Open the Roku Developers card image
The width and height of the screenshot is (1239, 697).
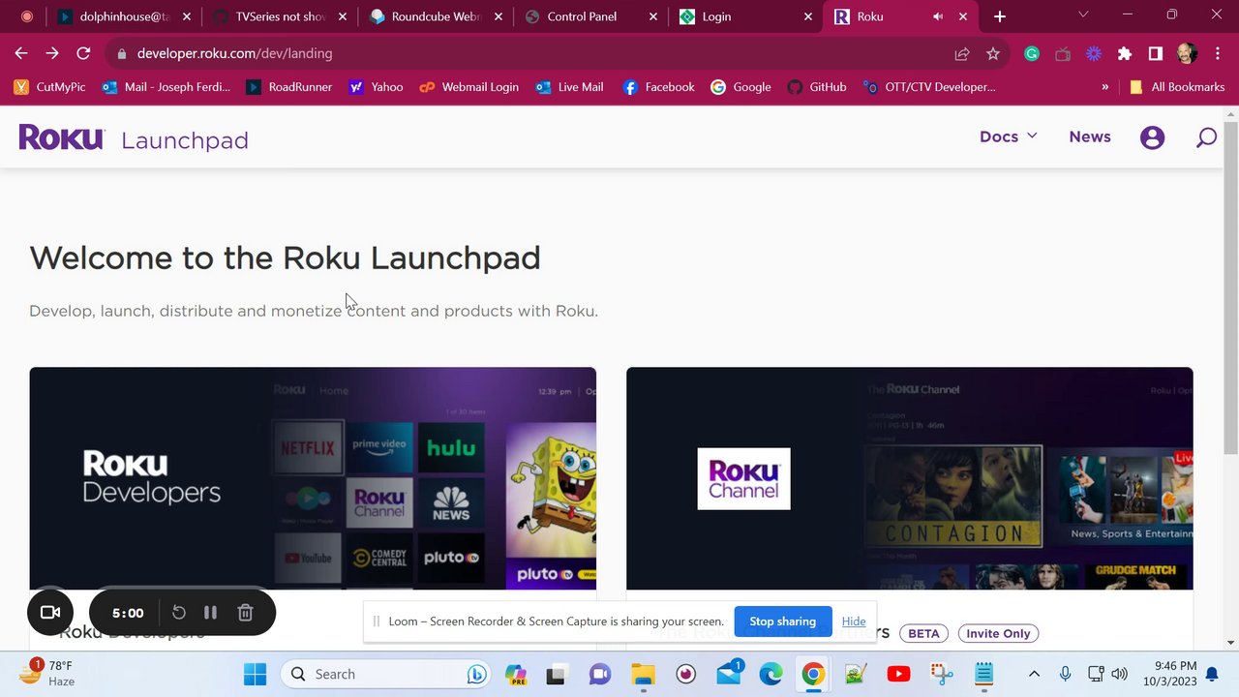tap(313, 478)
